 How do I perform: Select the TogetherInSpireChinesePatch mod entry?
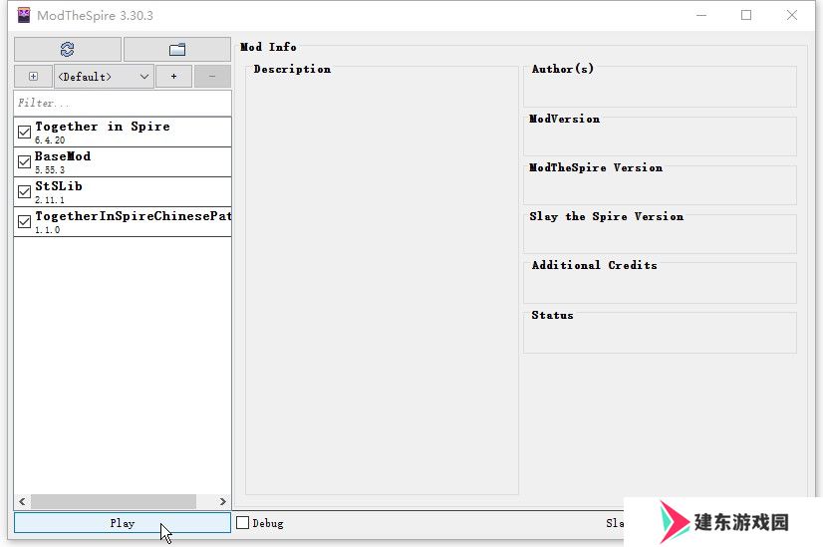point(123,221)
